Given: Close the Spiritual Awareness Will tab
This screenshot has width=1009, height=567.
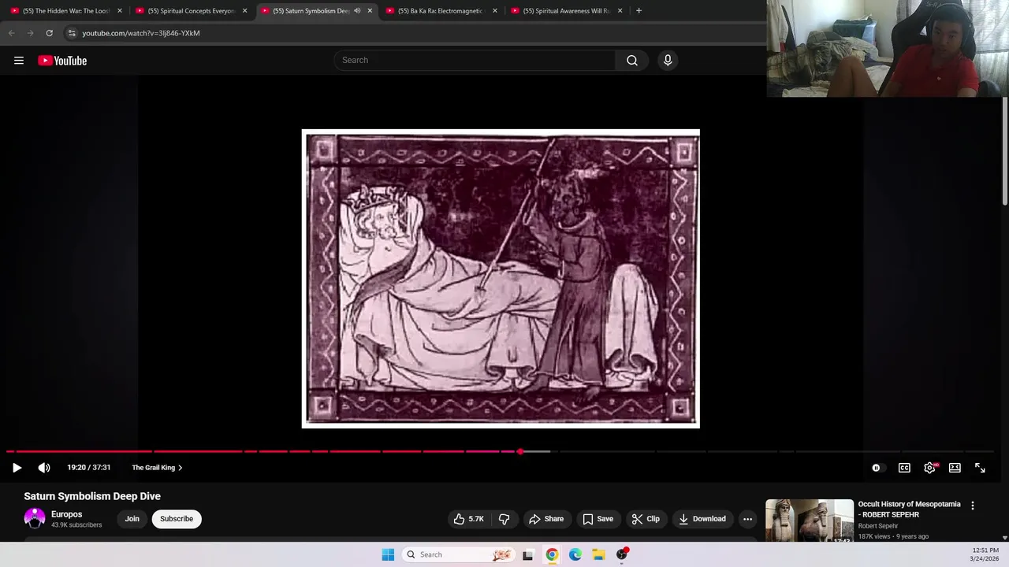Looking at the screenshot, I should coord(620,11).
